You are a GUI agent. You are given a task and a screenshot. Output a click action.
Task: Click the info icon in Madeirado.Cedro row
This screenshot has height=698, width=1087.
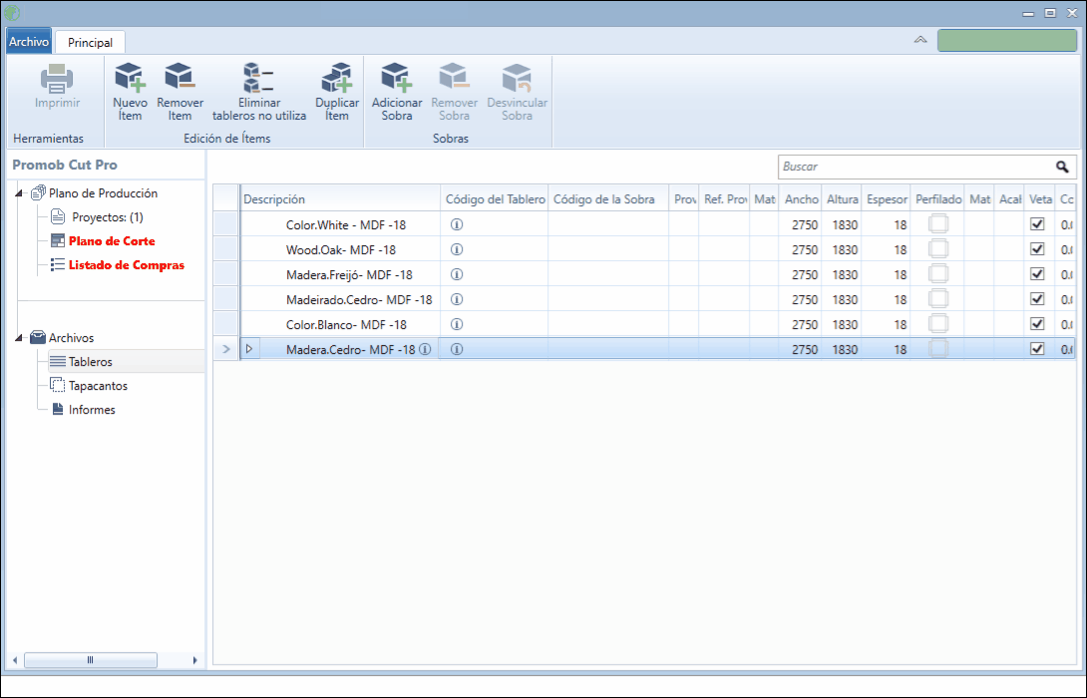pyautogui.click(x=457, y=299)
